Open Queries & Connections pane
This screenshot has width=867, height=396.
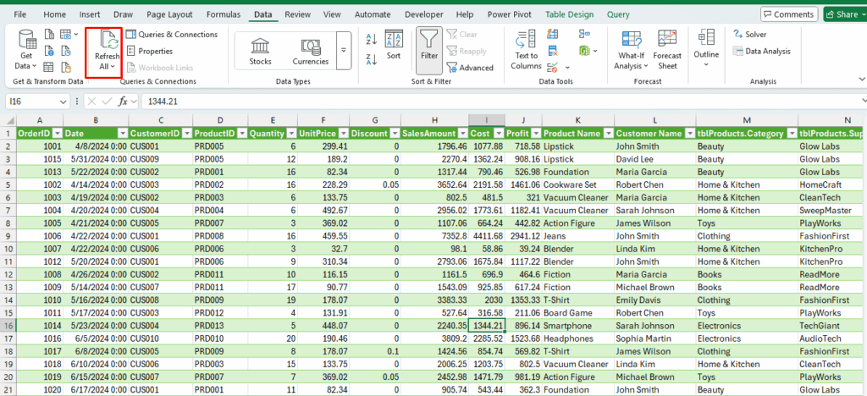[172, 34]
